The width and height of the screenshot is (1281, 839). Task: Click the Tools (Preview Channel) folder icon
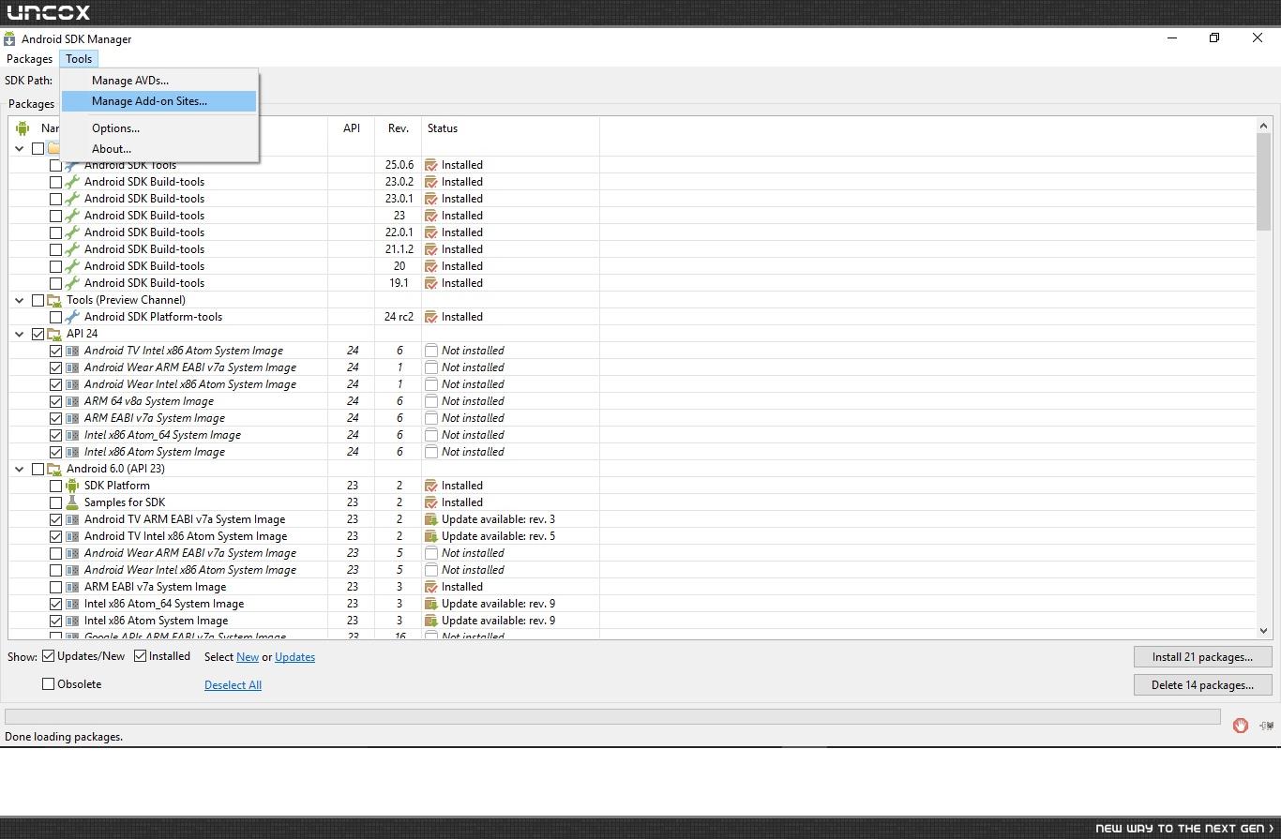coord(54,300)
